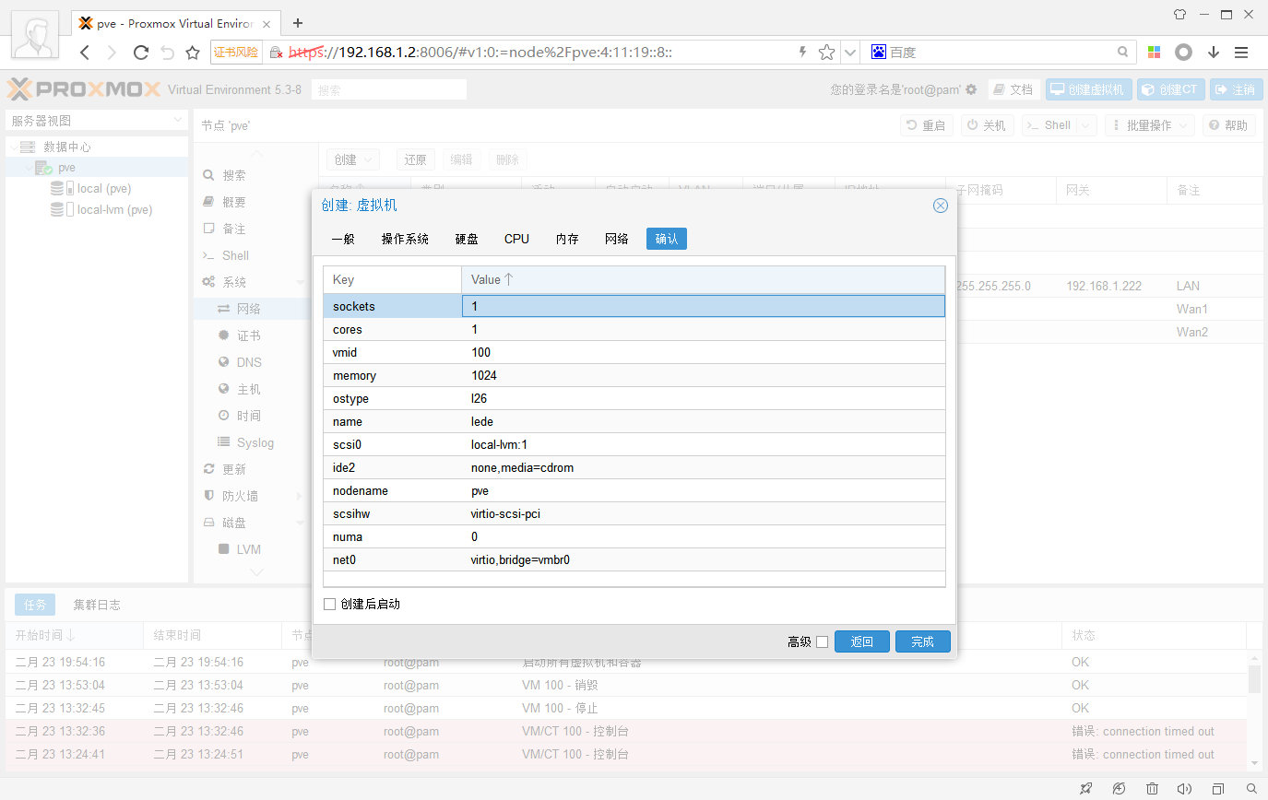The image size is (1268, 800).
Task: Switch to the 硬盘 wizard tab
Action: point(467,239)
